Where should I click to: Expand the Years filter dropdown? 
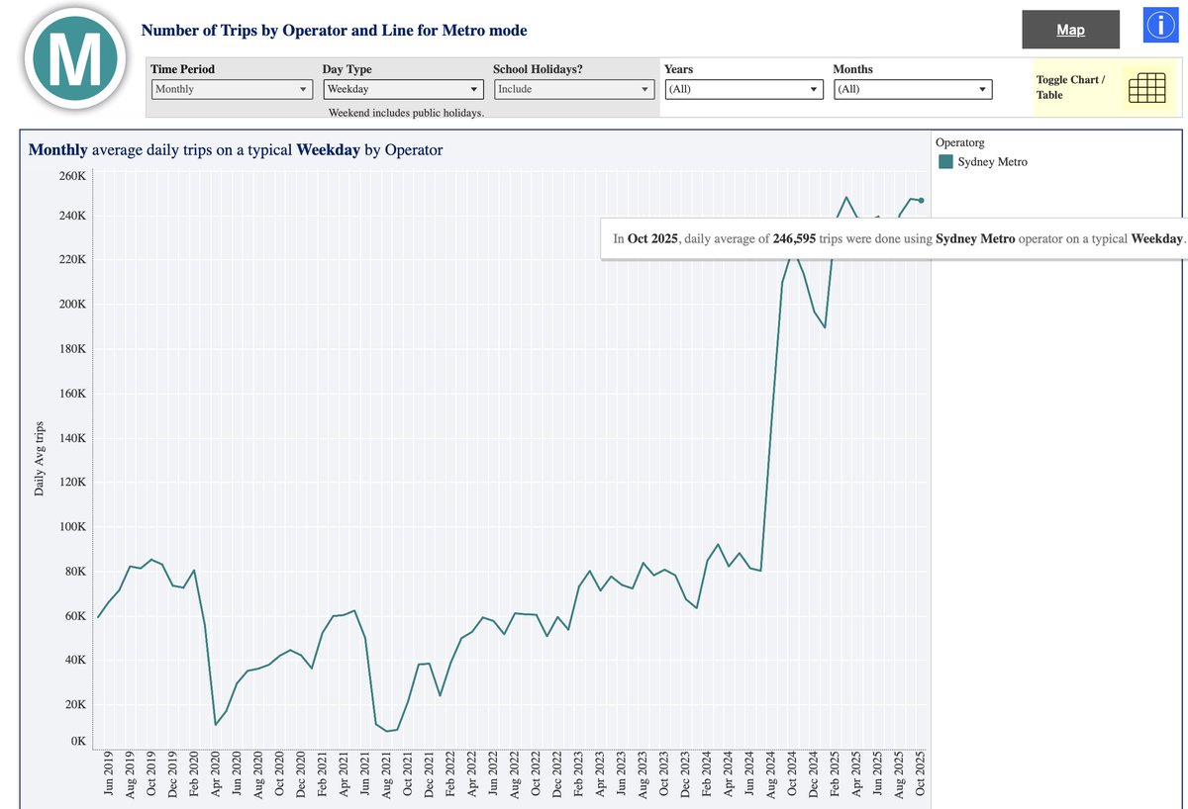click(x=743, y=89)
